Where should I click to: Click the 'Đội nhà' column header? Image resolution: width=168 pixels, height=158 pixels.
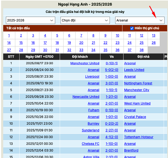pyautogui.click(x=143, y=57)
